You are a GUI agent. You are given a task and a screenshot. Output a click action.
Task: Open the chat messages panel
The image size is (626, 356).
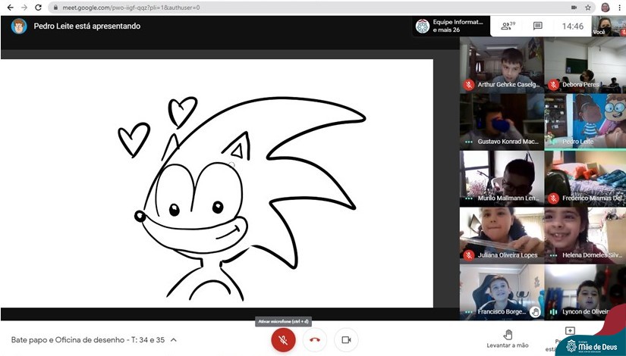pos(537,26)
